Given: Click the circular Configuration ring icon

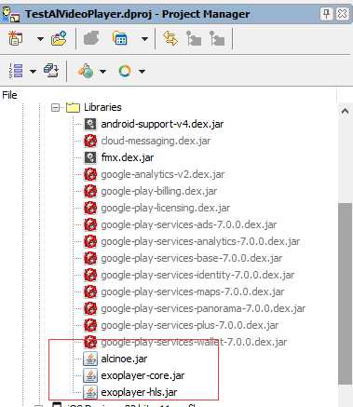Looking at the screenshot, I should pyautogui.click(x=125, y=71).
